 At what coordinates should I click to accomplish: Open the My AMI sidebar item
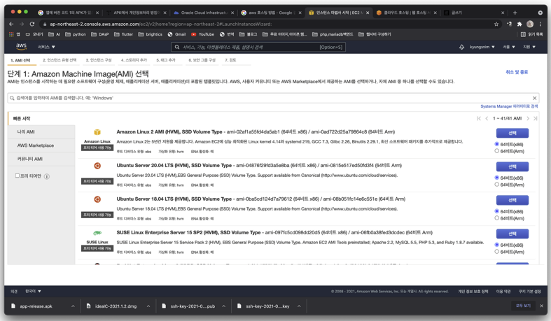click(41, 132)
